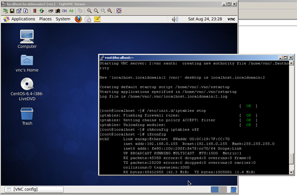Launch Firefox from the panel
The height and width of the screenshot is (196, 297).
(78, 19)
